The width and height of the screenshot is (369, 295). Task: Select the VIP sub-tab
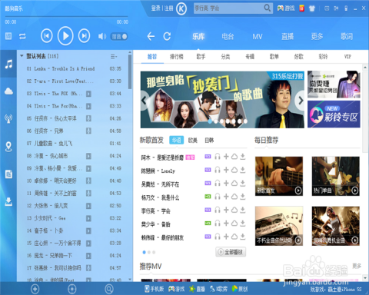[x=347, y=57]
